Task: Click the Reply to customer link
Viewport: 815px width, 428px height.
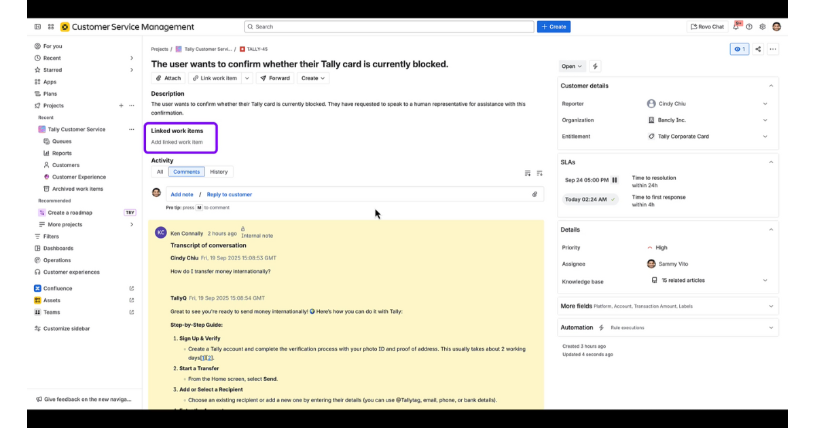Action: click(x=229, y=194)
